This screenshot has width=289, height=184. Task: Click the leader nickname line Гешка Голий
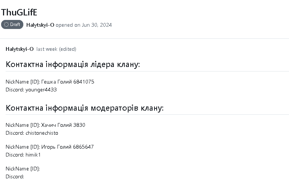point(50,82)
